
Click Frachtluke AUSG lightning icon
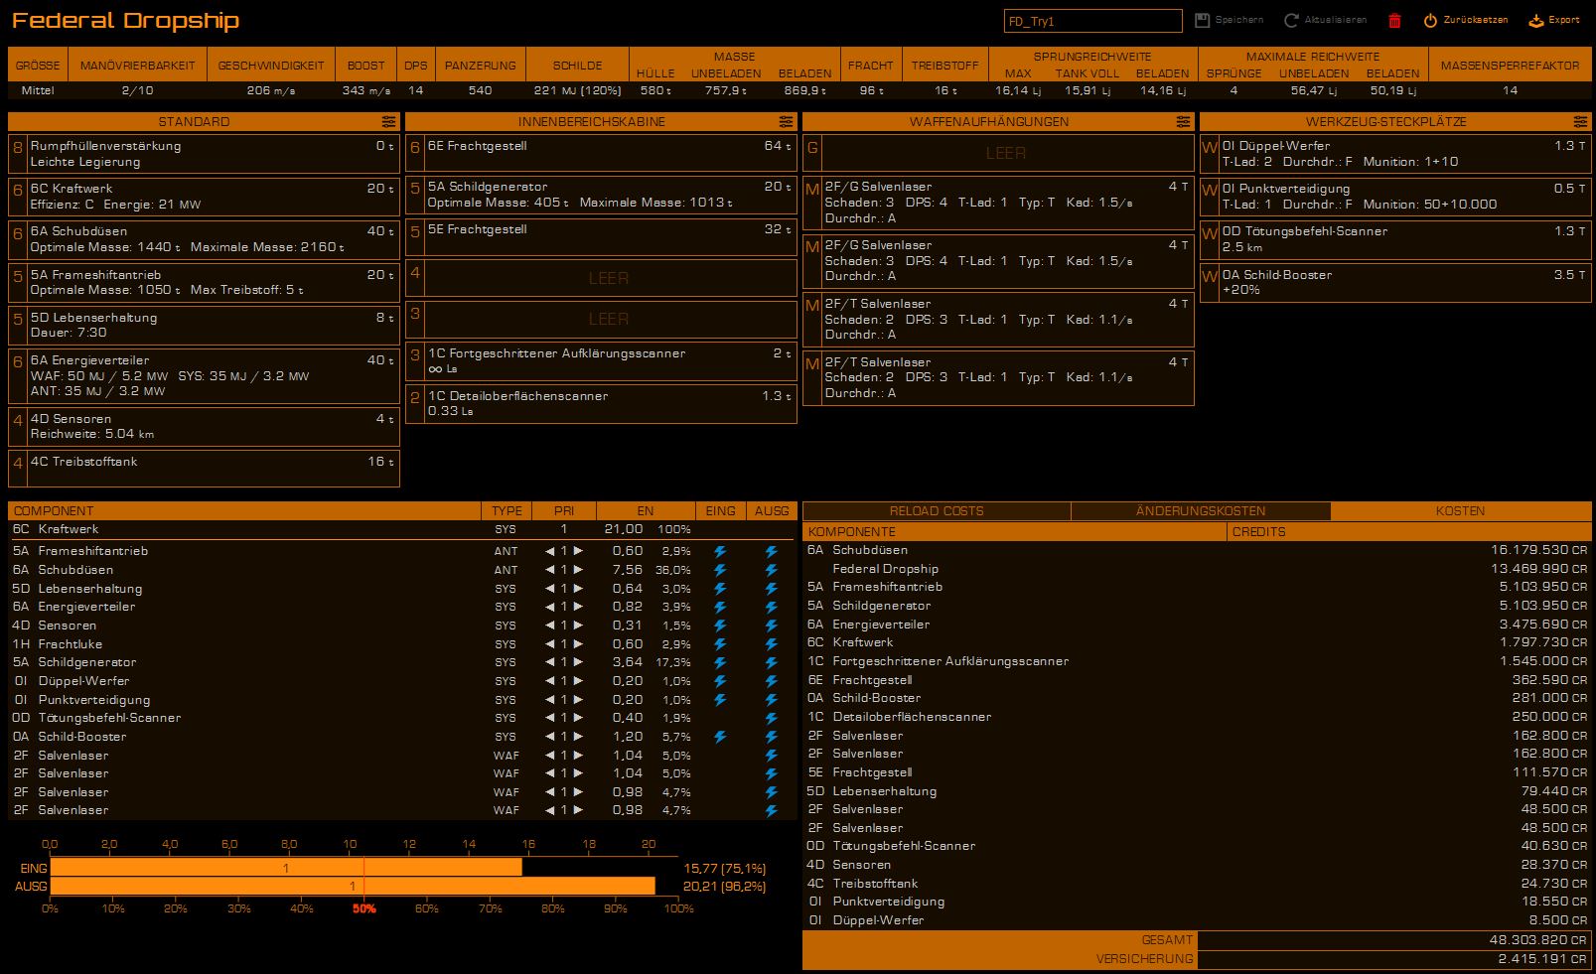(x=771, y=644)
